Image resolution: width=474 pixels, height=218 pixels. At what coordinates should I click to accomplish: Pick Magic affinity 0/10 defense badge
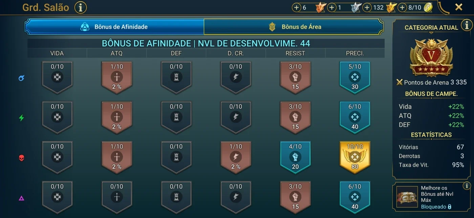click(176, 77)
